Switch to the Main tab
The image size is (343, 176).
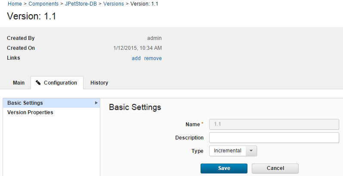(x=19, y=82)
